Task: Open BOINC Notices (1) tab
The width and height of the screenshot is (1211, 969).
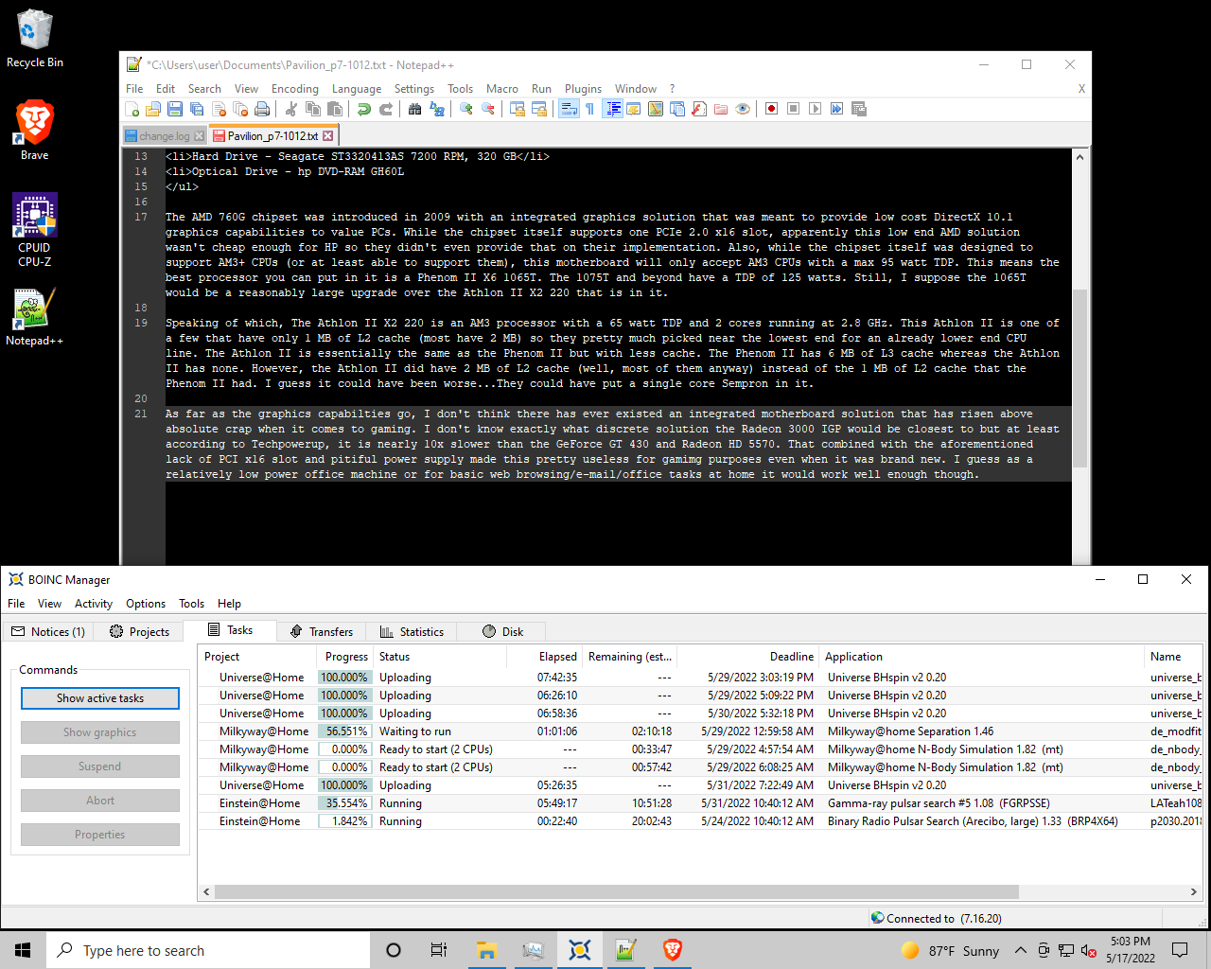Action: (48, 632)
